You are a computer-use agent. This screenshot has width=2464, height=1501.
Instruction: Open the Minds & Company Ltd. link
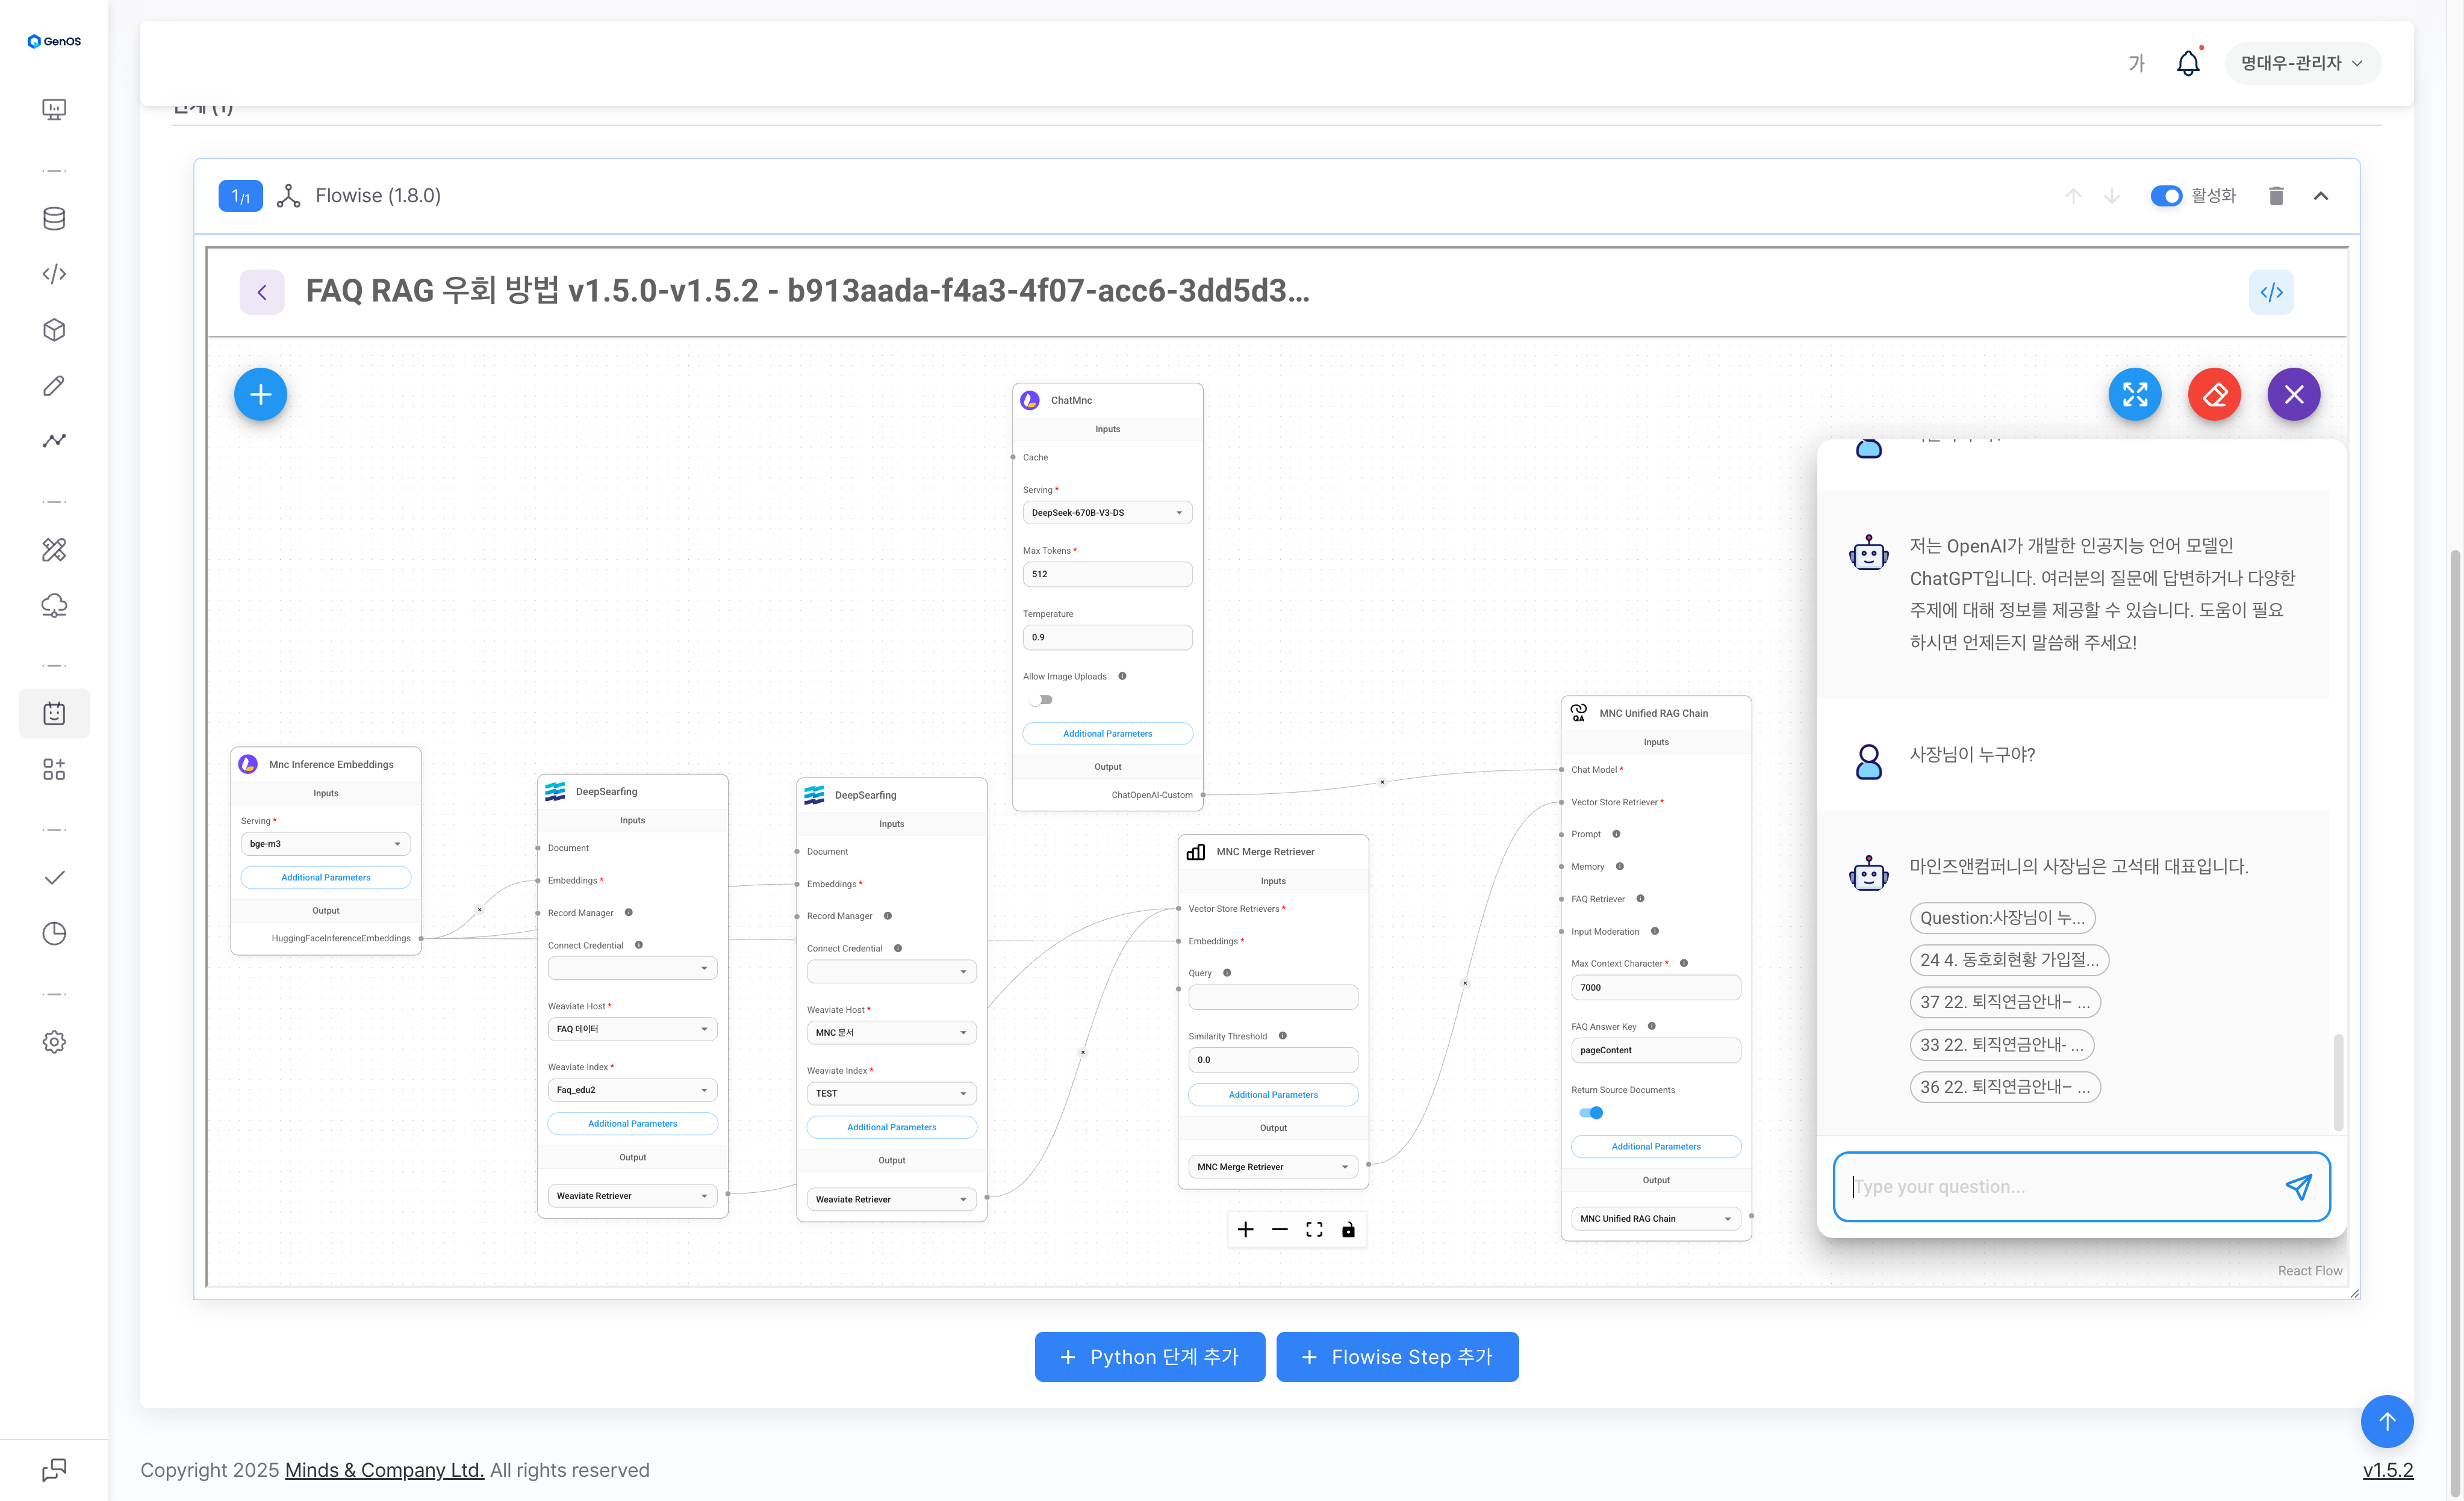click(384, 1470)
